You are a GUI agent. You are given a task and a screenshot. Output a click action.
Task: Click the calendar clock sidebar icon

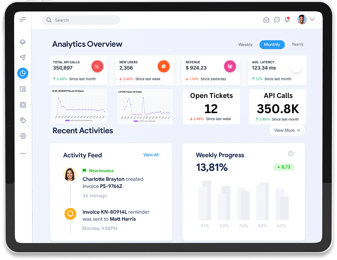[23, 89]
